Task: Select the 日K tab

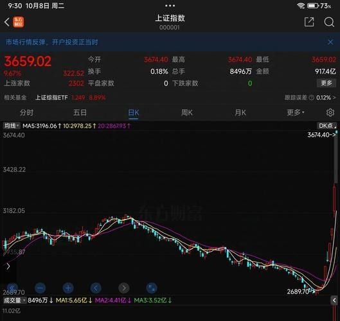Action: coord(134,113)
